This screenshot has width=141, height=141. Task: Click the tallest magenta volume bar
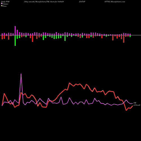15,31
